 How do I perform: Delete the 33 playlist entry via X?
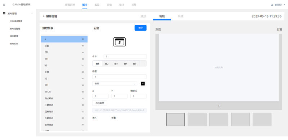(83, 66)
